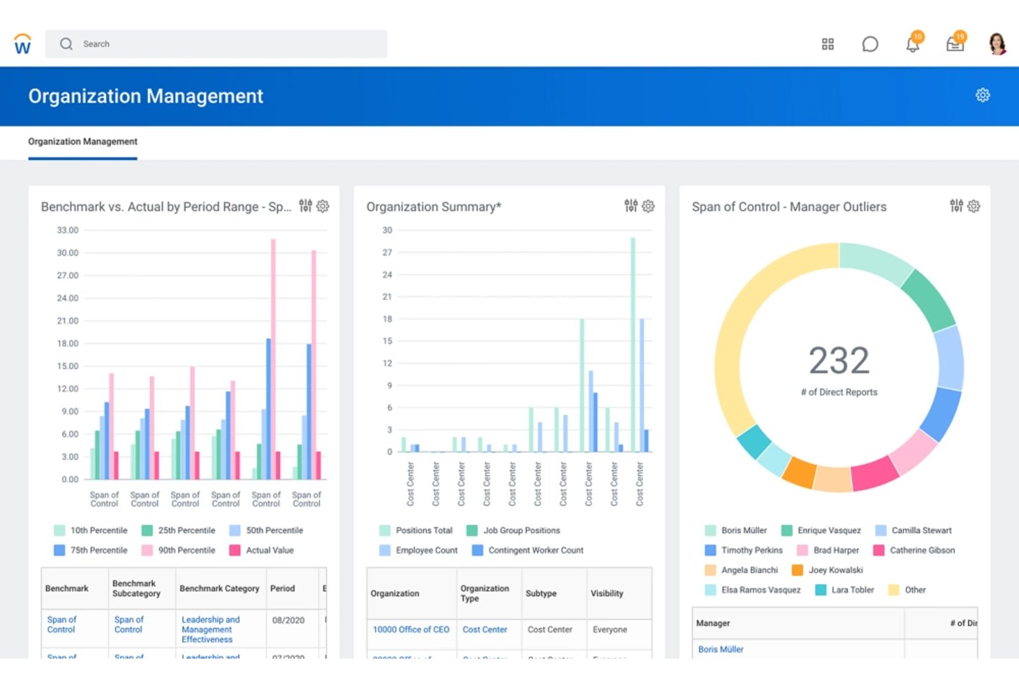Click the 08/2020 period cell

(288, 621)
